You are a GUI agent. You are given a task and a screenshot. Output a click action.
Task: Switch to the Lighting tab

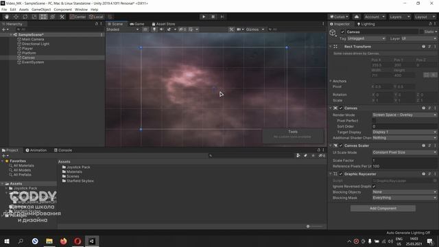(x=366, y=24)
